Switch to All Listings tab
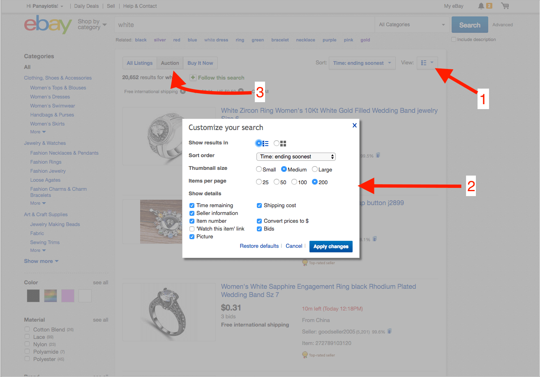Image resolution: width=540 pixels, height=377 pixels. point(140,63)
